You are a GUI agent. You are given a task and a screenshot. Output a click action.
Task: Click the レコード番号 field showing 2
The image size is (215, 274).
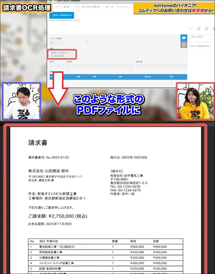point(57,43)
